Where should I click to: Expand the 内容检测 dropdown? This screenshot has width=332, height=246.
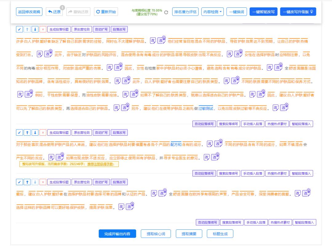coord(212,12)
